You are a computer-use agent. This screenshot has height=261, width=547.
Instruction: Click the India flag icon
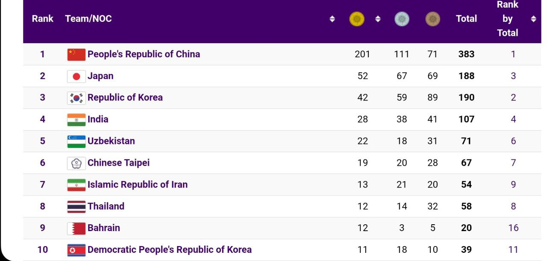[x=76, y=120]
